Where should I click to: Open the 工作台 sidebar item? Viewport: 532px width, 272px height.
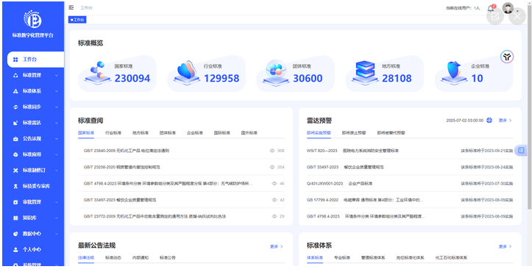click(35, 60)
